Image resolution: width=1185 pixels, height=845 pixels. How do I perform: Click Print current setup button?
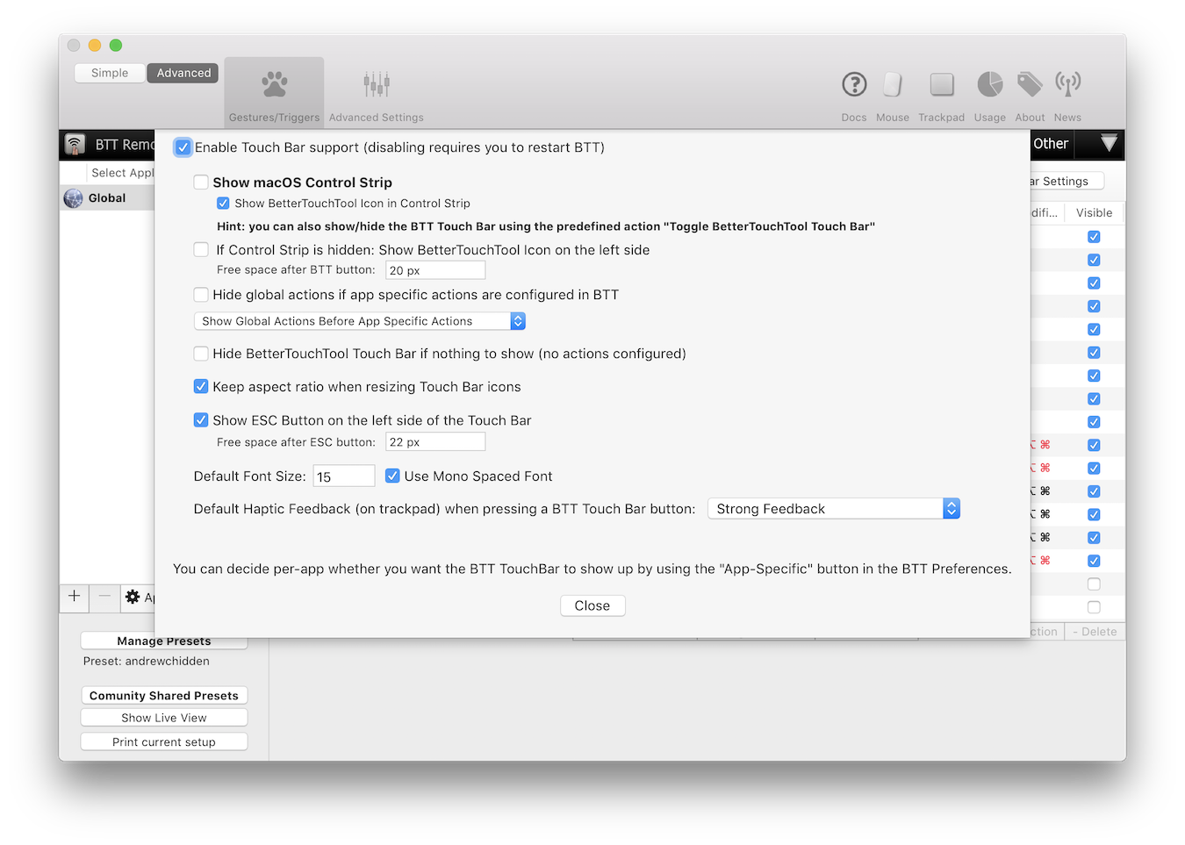pos(164,742)
